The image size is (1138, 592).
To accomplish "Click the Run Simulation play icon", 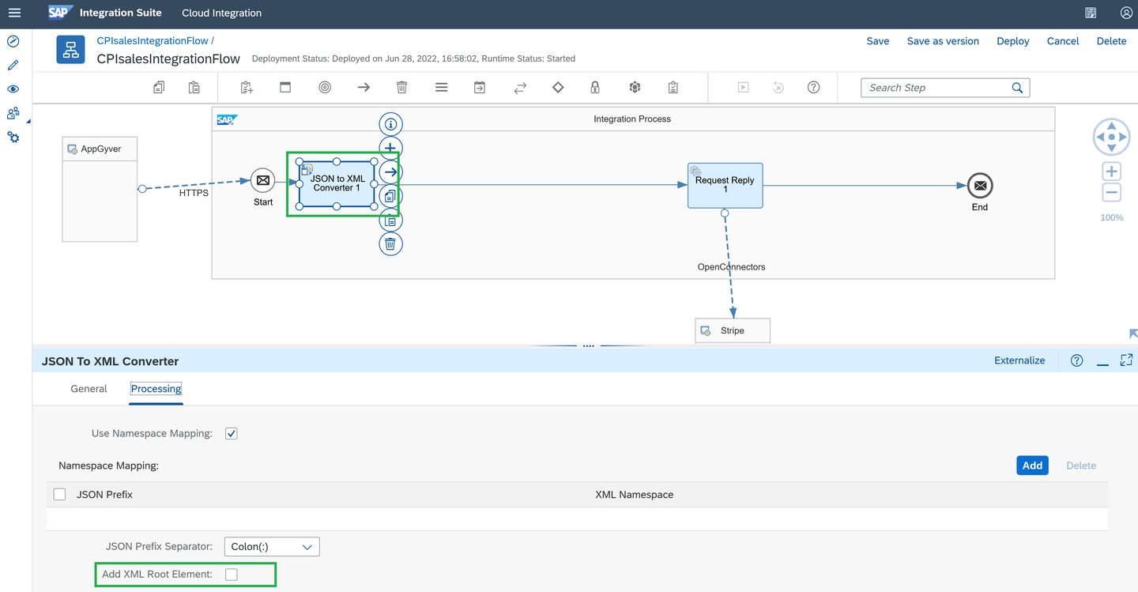I will click(743, 88).
